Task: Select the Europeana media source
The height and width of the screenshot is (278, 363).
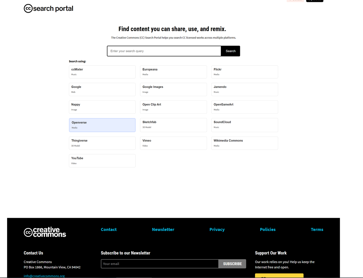Action: 174,72
